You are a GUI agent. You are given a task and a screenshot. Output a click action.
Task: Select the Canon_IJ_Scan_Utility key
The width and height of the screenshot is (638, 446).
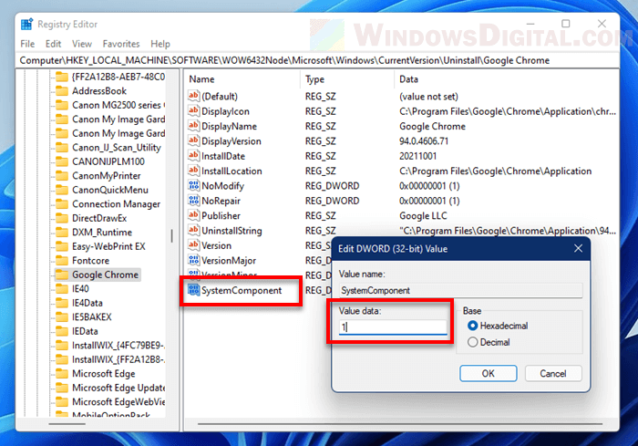(117, 148)
